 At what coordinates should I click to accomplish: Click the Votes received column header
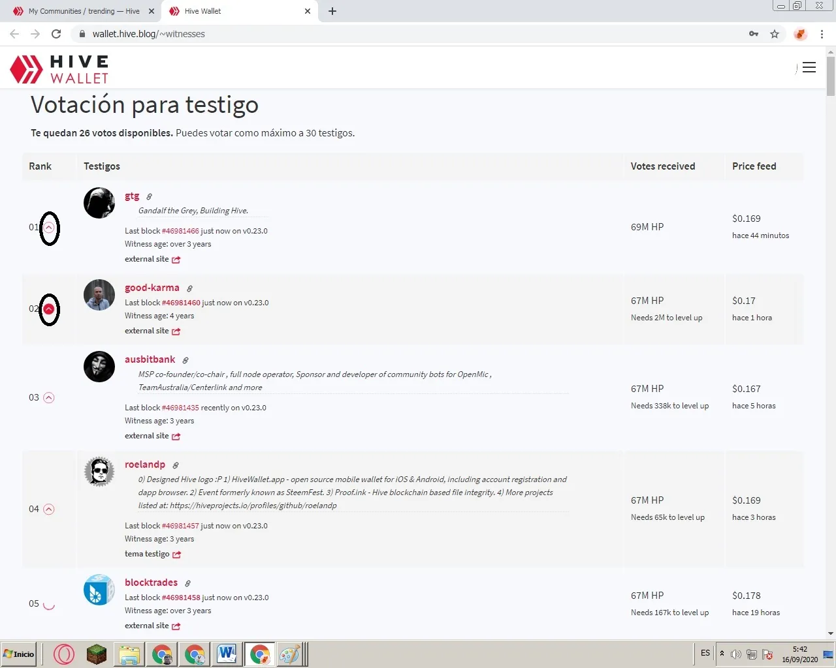(662, 166)
